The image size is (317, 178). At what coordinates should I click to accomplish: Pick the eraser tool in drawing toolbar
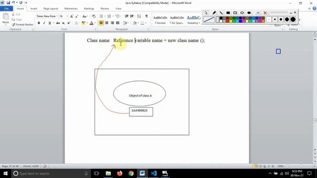click(258, 13)
